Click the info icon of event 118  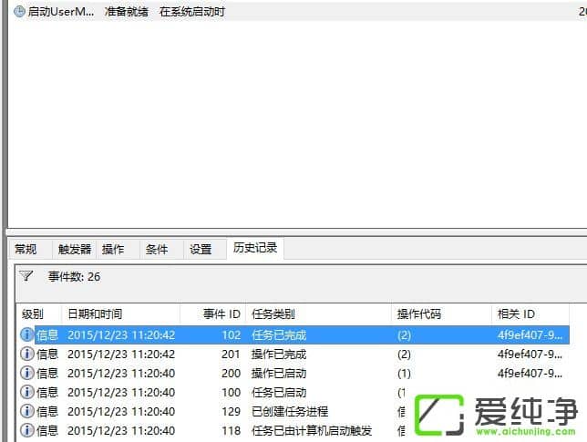(26, 430)
